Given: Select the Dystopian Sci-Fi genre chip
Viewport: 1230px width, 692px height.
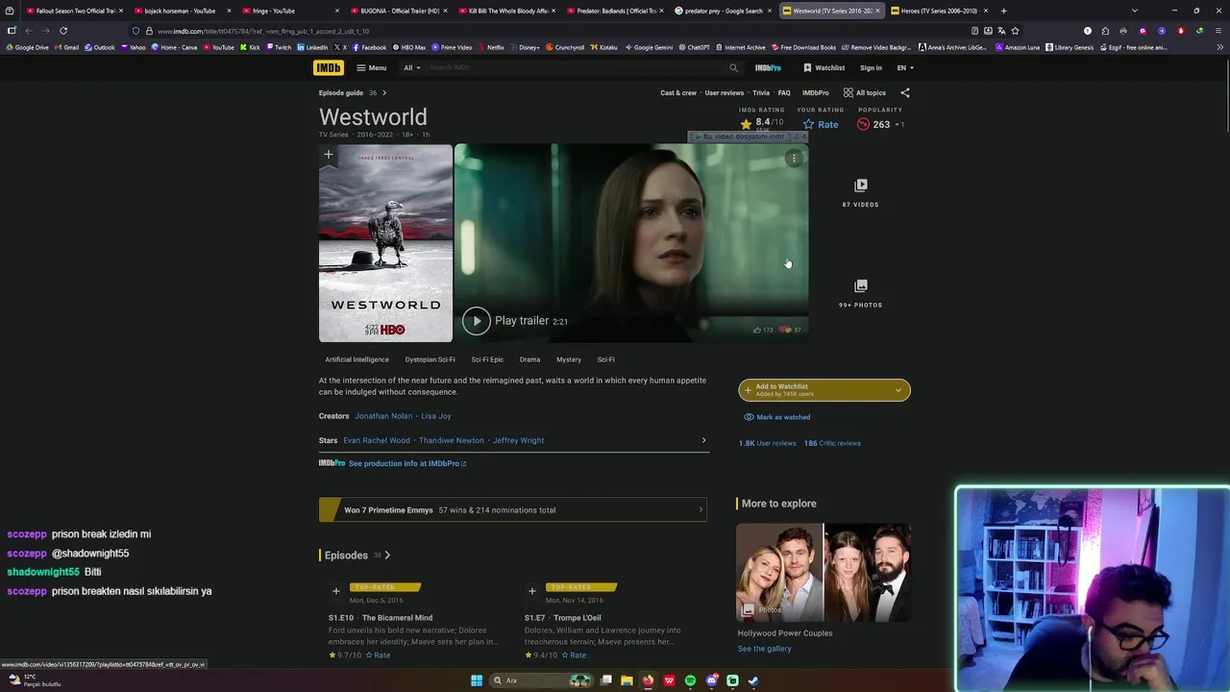Looking at the screenshot, I should pyautogui.click(x=430, y=359).
